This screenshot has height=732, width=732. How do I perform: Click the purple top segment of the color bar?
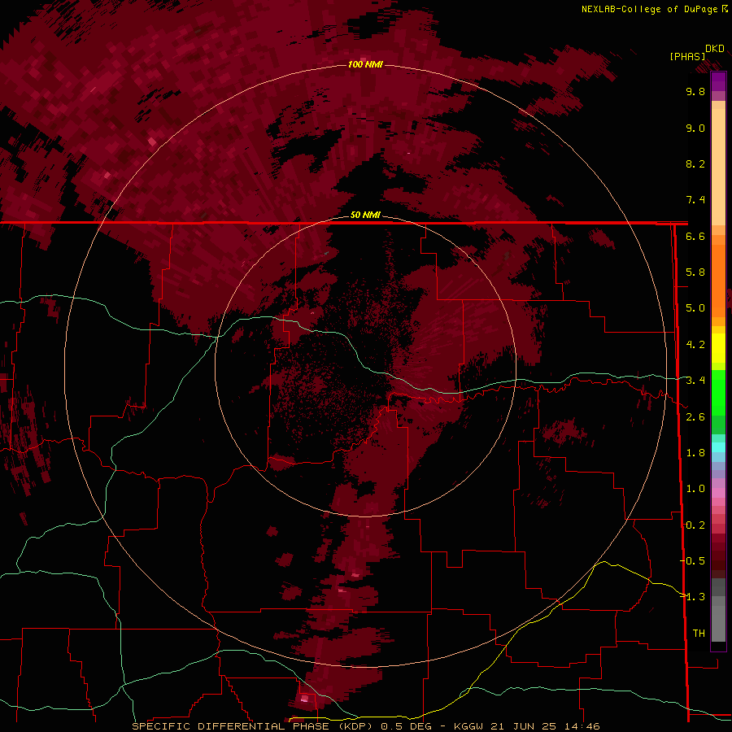(x=718, y=81)
